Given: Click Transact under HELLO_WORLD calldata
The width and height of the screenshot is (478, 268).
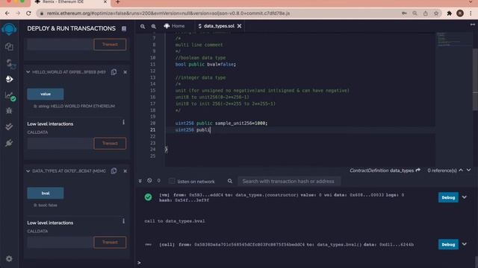Looking at the screenshot, I should tap(110, 144).
